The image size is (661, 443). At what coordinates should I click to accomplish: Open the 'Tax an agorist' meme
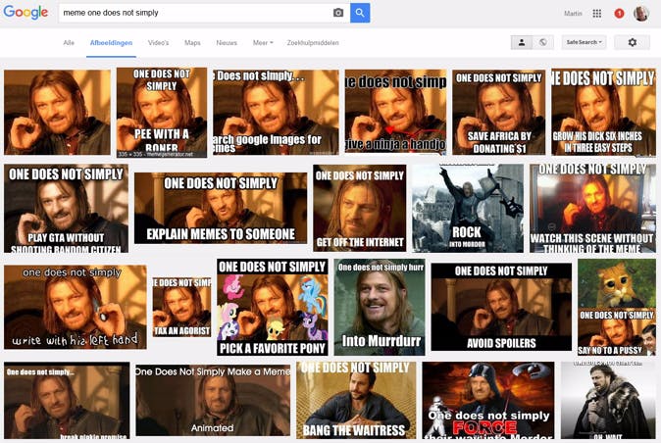(x=181, y=307)
